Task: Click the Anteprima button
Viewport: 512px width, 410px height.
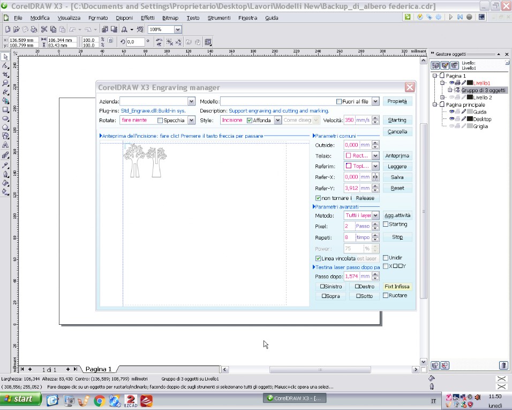Action: [397, 156]
